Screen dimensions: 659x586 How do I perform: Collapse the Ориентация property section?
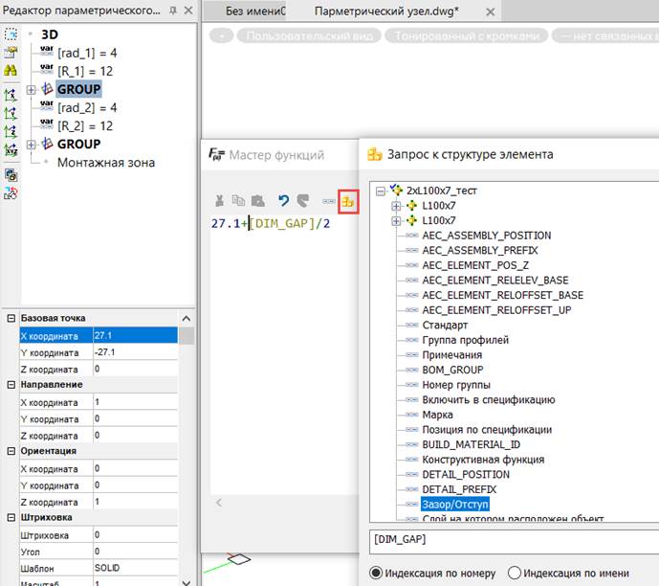pyautogui.click(x=11, y=451)
